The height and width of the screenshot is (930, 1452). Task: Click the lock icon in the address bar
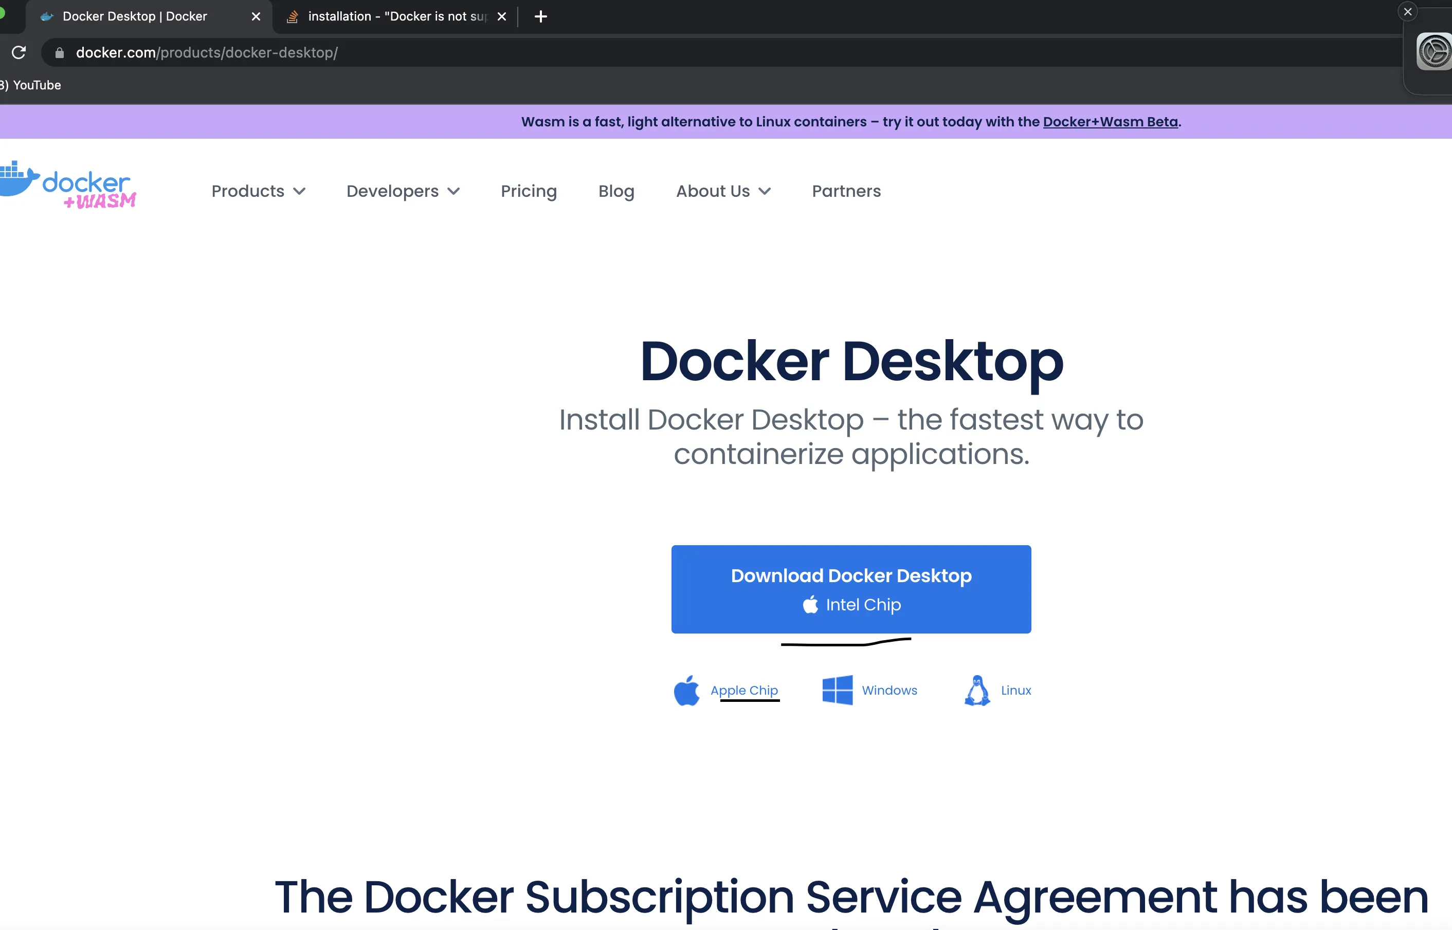click(59, 53)
